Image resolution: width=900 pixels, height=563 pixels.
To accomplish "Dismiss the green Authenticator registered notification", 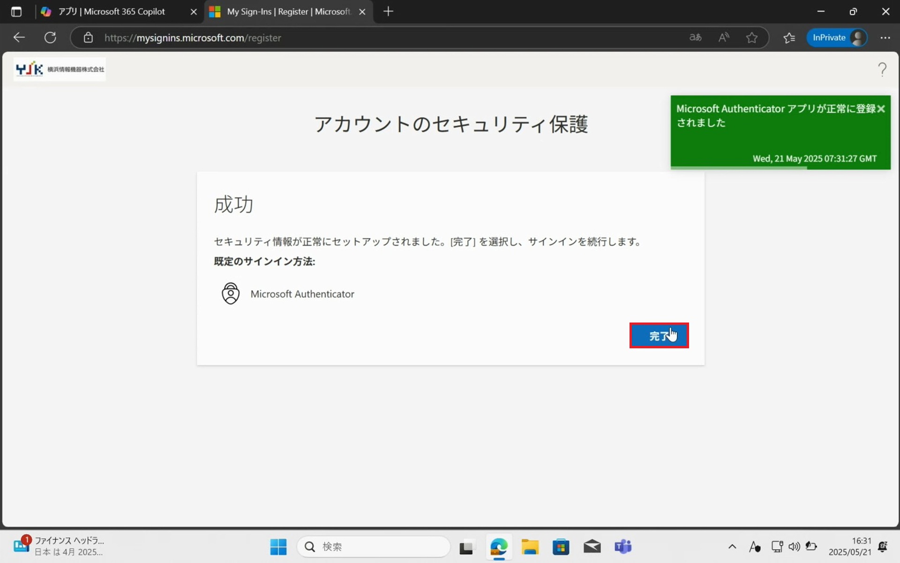I will [881, 109].
